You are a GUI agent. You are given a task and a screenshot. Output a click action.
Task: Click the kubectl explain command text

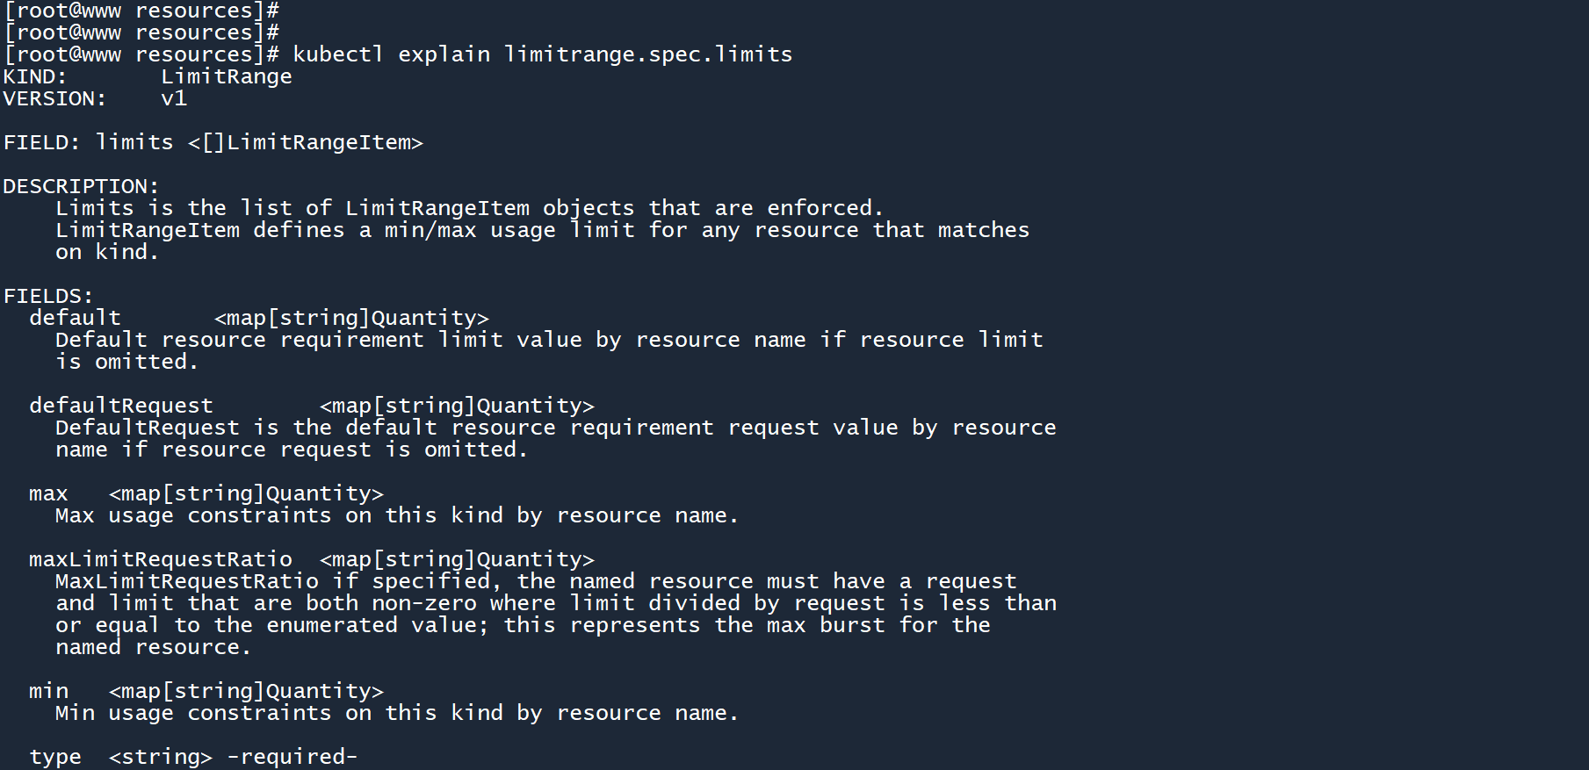click(542, 54)
